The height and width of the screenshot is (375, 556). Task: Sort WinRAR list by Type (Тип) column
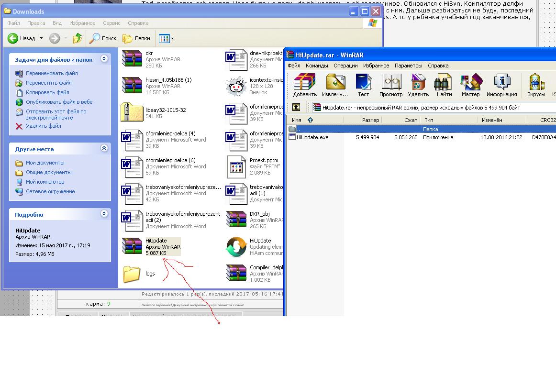coord(449,120)
